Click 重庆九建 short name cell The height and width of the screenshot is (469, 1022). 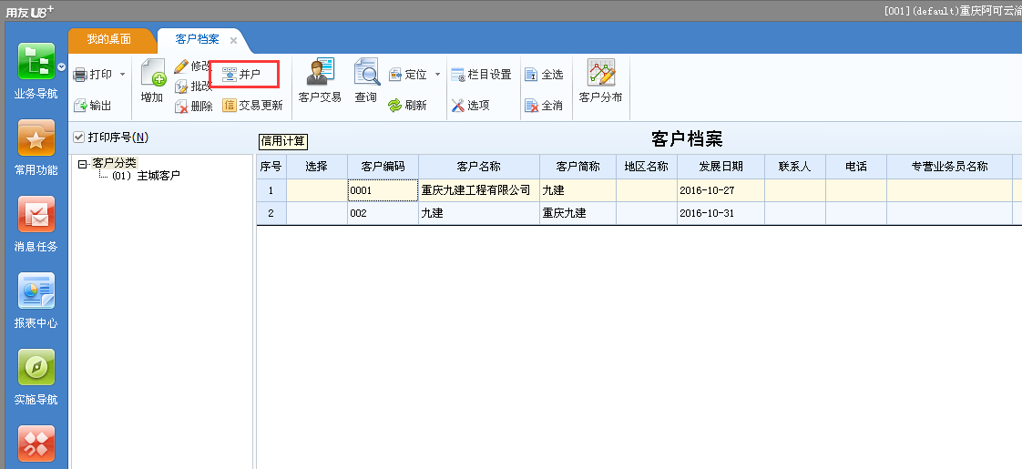click(x=577, y=213)
